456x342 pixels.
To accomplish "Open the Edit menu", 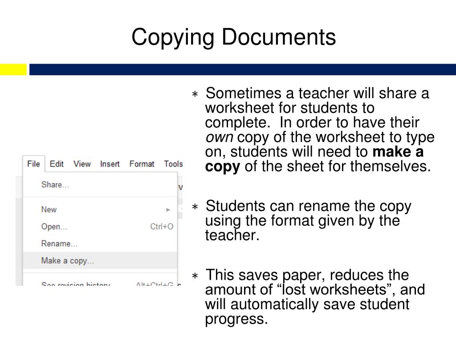I will point(57,164).
